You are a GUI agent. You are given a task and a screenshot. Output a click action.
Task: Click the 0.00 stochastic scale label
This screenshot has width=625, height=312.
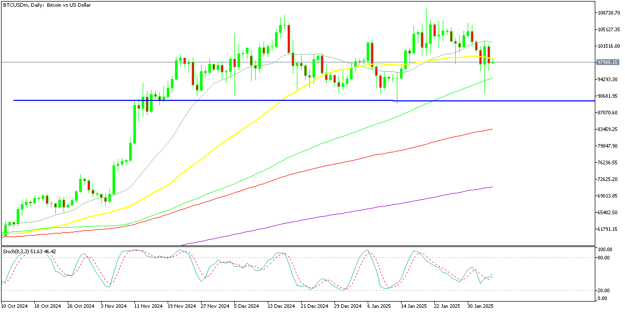603,298
